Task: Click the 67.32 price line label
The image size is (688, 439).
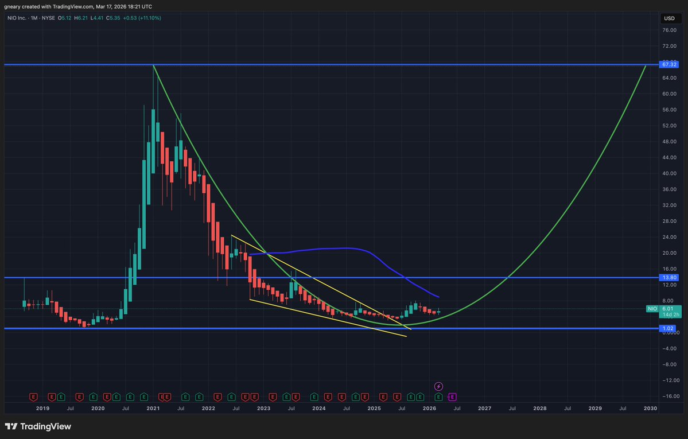Action: coord(669,64)
